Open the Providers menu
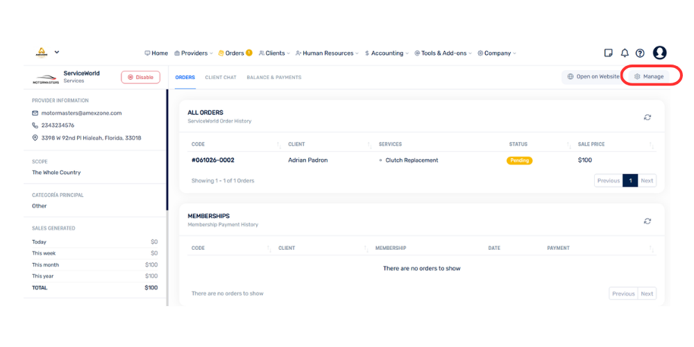Viewport: 694px width, 347px height. [x=194, y=53]
